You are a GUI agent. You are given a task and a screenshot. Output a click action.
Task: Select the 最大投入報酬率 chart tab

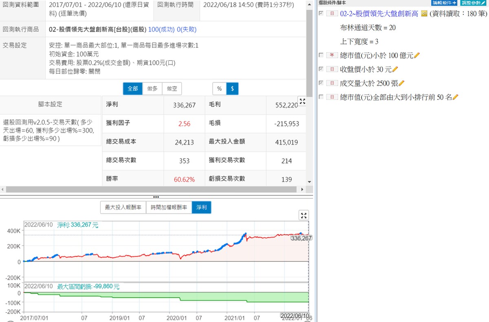123,207
